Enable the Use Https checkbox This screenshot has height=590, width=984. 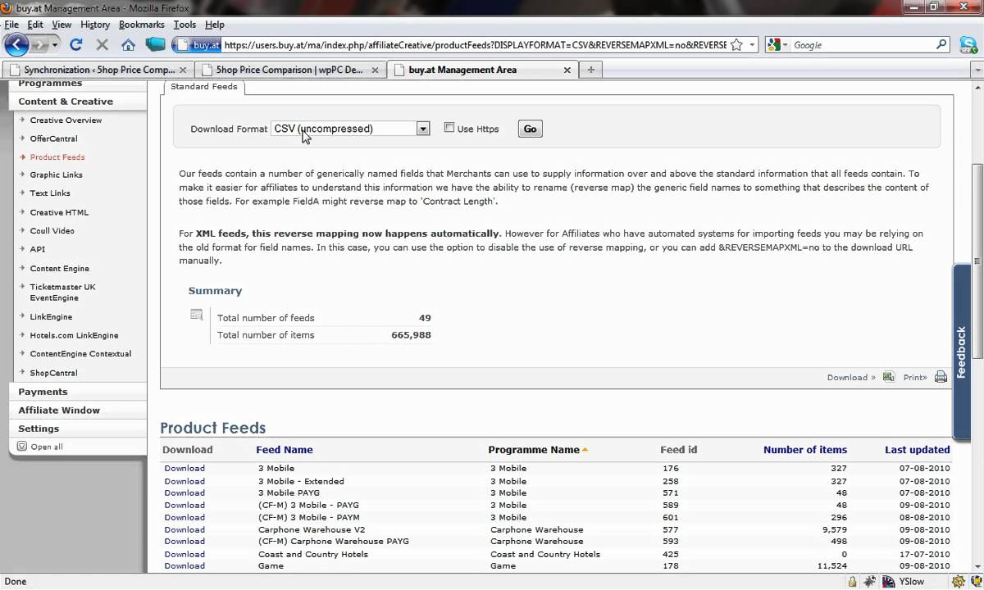(x=449, y=127)
